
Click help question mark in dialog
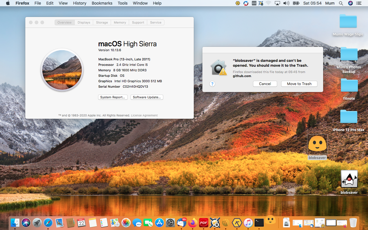click(x=212, y=84)
